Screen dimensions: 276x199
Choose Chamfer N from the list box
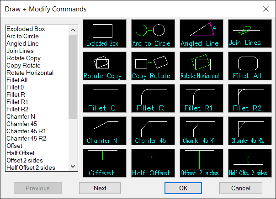tap(21, 116)
